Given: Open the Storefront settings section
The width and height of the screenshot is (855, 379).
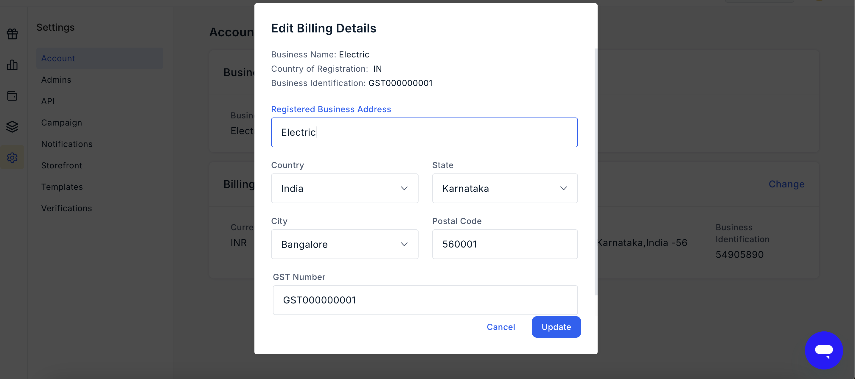Looking at the screenshot, I should 61,165.
